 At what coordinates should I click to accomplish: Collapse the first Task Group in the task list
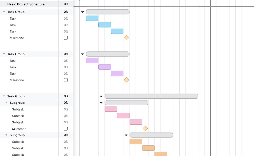coord(4,12)
